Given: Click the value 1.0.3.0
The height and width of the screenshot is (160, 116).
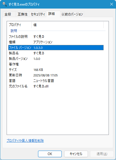Looking at the screenshot, I should [38, 48].
